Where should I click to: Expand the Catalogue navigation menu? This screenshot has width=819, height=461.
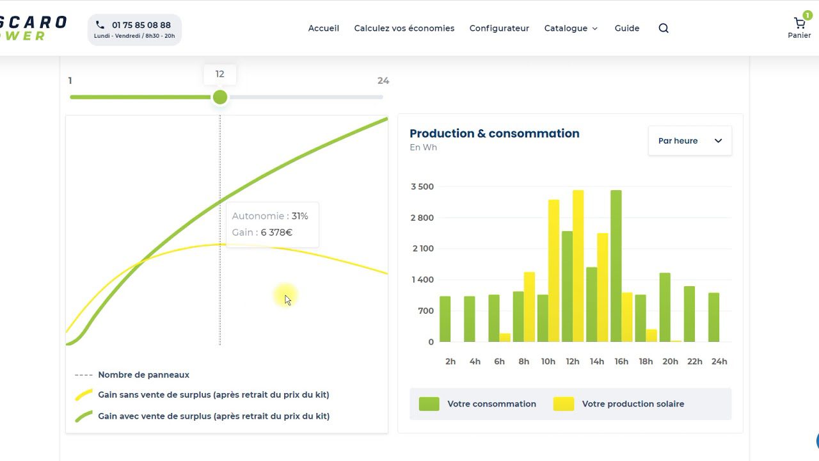tap(571, 28)
